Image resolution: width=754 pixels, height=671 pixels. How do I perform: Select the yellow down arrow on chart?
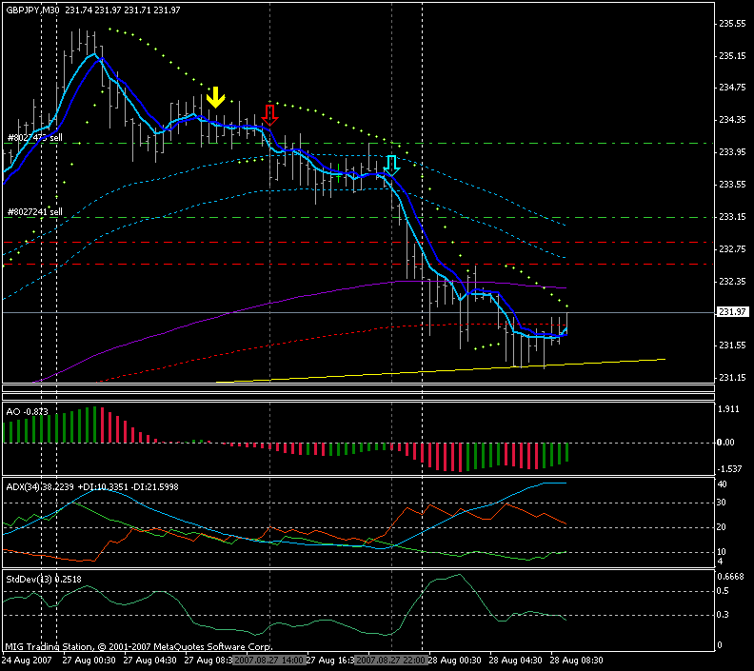[x=215, y=97]
